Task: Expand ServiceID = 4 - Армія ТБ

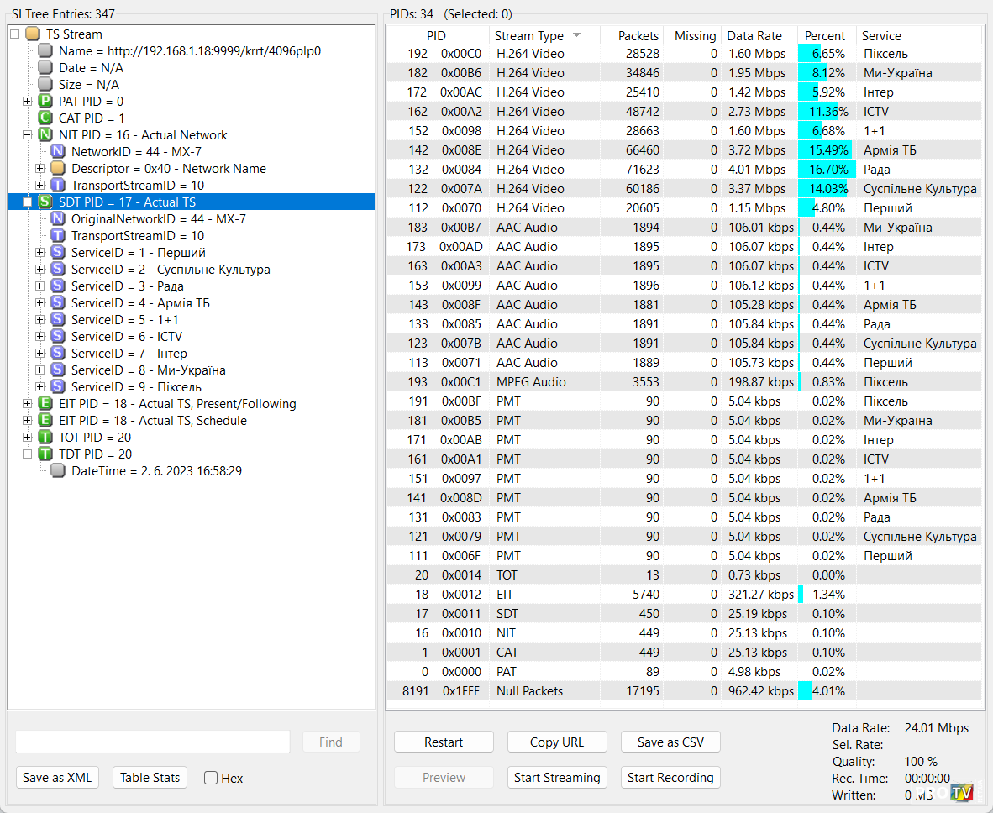Action: click(x=39, y=303)
